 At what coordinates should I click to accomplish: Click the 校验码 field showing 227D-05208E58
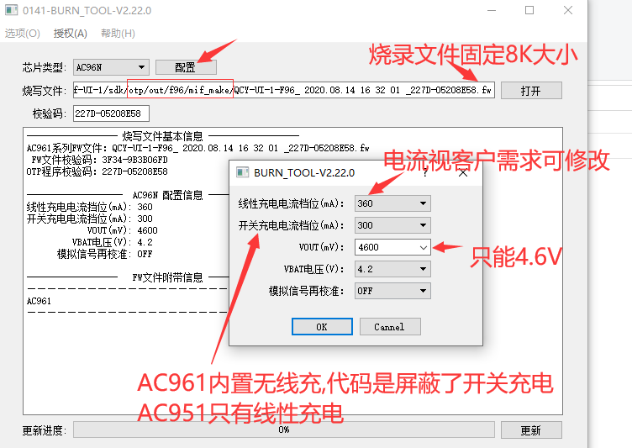pyautogui.click(x=111, y=113)
